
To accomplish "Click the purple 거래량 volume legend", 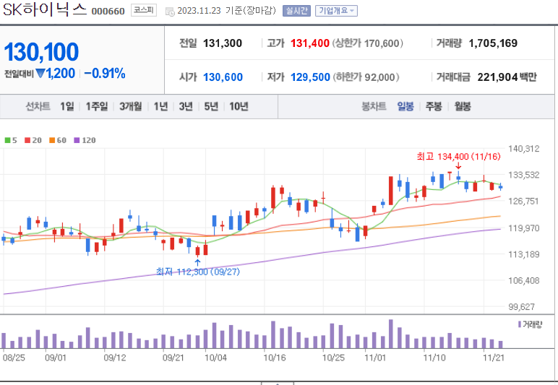I will 530,324.
